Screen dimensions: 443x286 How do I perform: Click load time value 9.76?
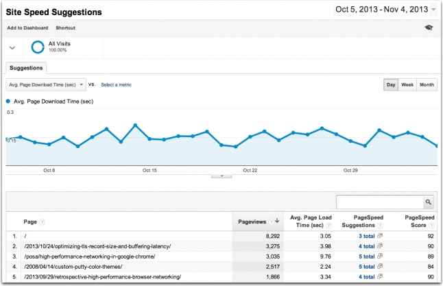[x=326, y=257]
